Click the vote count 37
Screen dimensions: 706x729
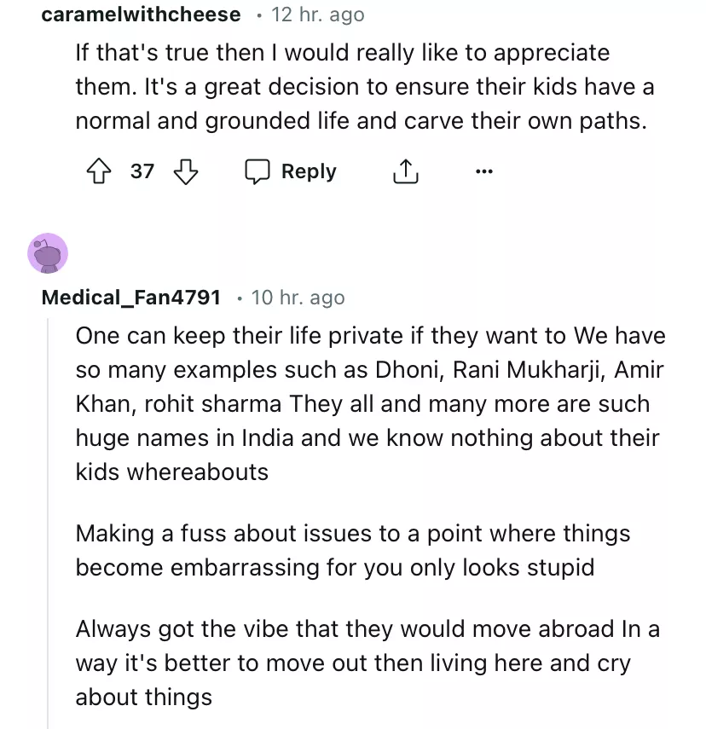click(142, 172)
